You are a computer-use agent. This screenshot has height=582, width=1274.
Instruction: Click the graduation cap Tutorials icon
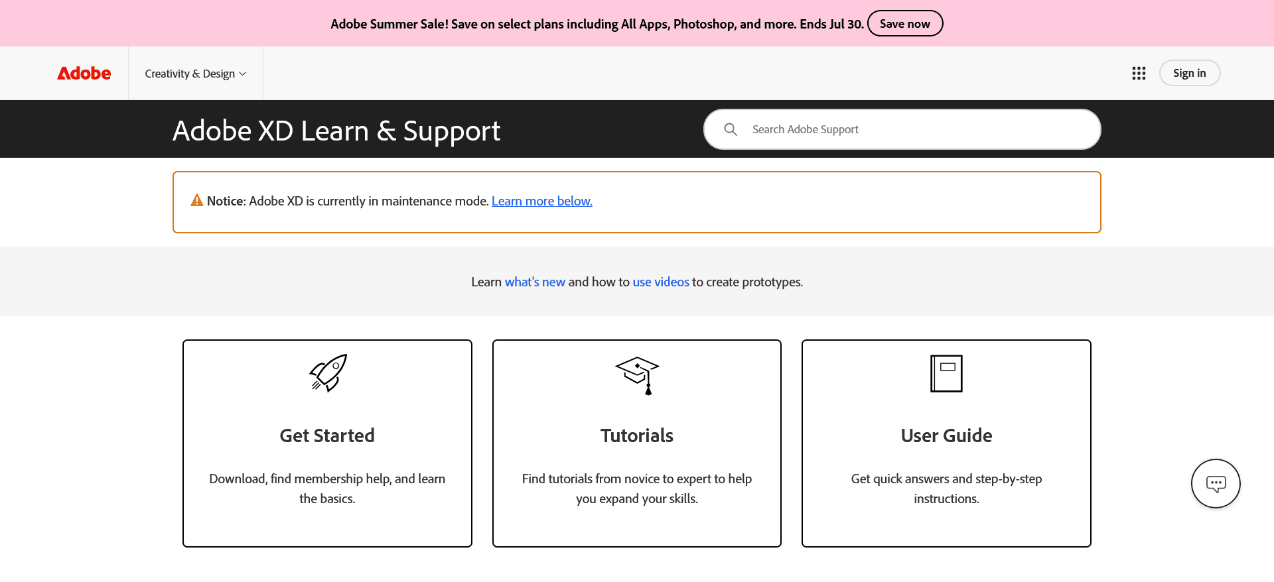point(637,375)
